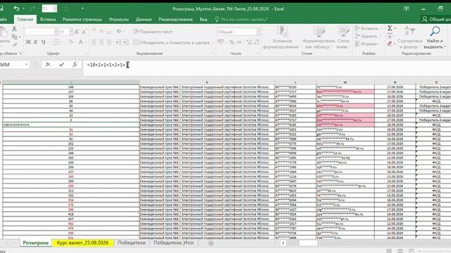Screen dimensions: 451x253
Task: Click the Вставить cells button
Action: [x=367, y=28]
